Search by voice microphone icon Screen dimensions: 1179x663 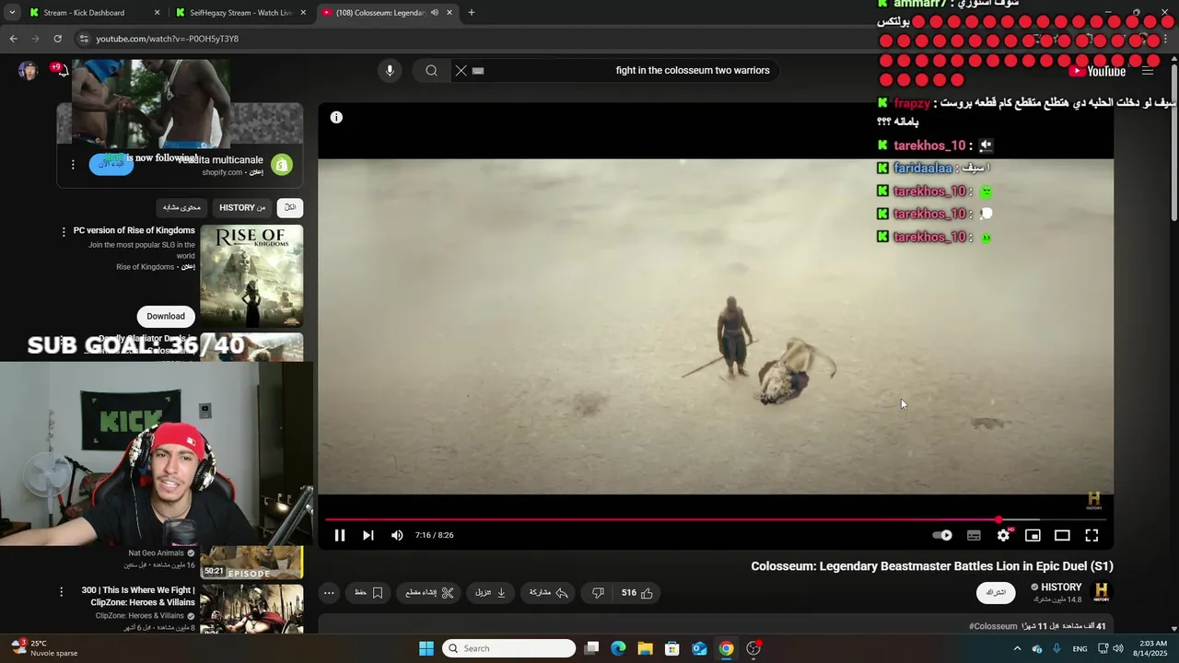pyautogui.click(x=390, y=71)
